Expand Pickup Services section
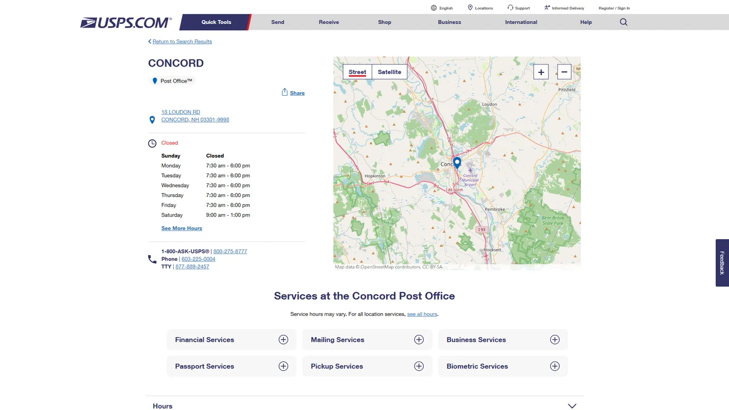 pos(367,366)
